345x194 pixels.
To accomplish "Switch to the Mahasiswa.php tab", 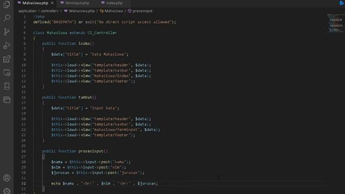I will pyautogui.click(x=35, y=3).
